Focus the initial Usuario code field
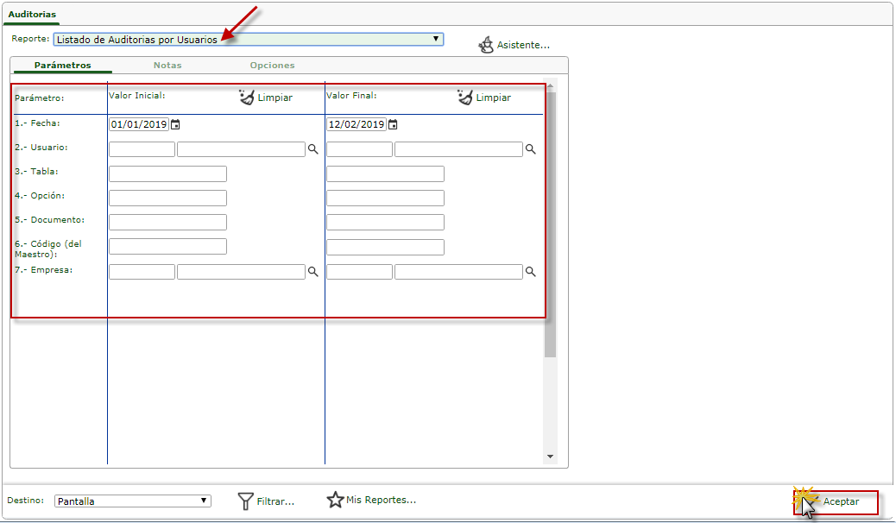 pyautogui.click(x=142, y=149)
